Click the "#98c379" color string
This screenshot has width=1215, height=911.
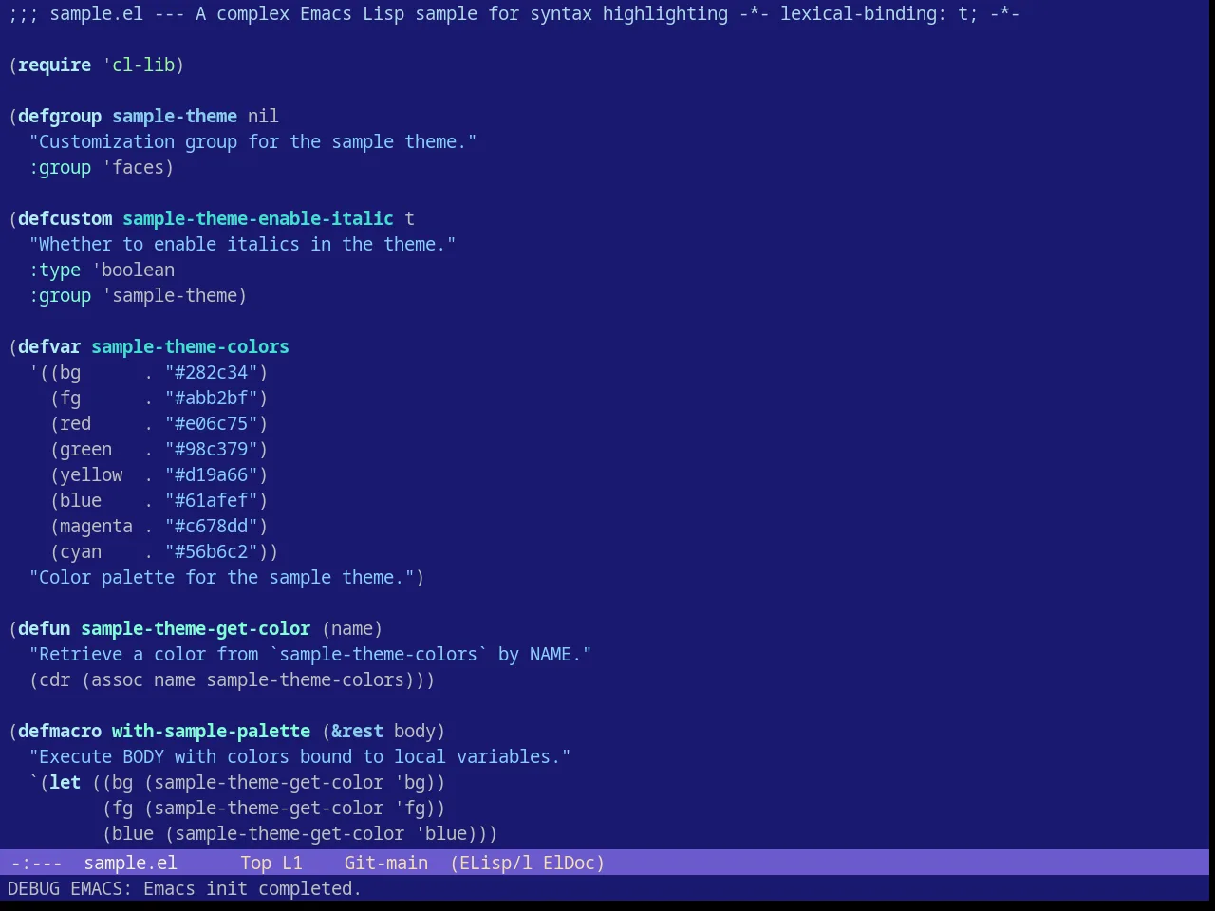[x=212, y=449]
